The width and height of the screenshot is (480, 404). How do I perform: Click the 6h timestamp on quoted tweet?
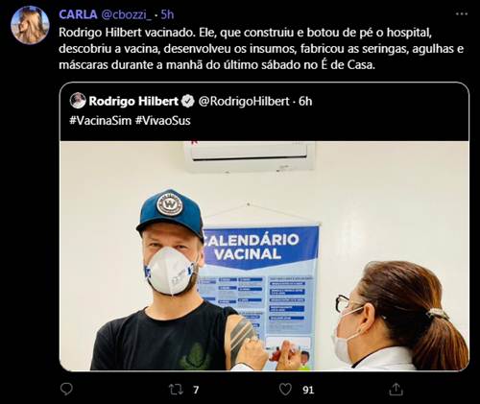(x=305, y=102)
